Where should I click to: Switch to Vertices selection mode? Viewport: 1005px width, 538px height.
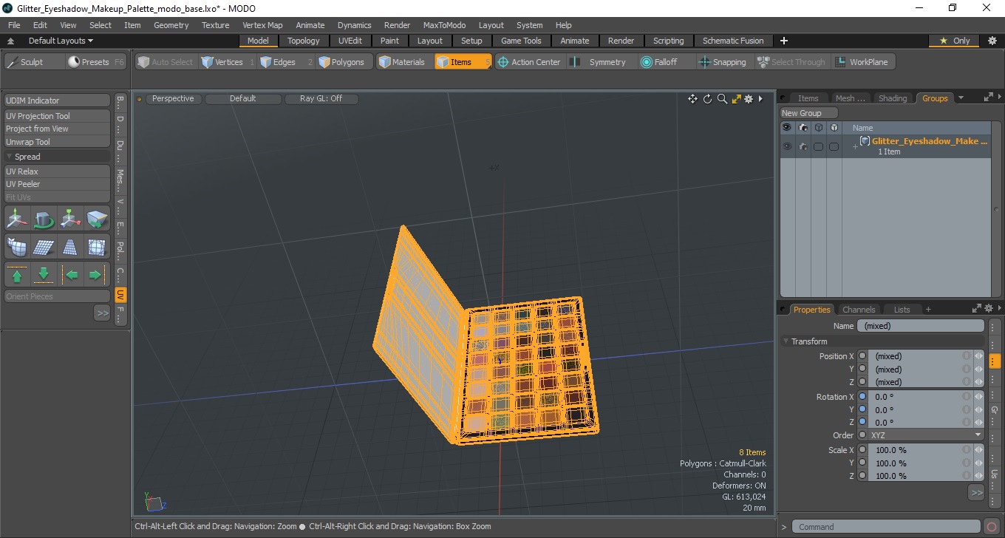[x=228, y=62]
